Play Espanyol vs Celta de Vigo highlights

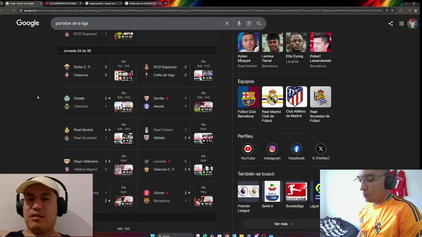[x=203, y=75]
